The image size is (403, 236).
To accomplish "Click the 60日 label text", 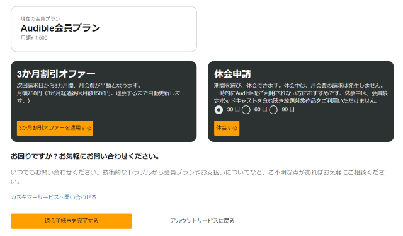I will pyautogui.click(x=261, y=110).
